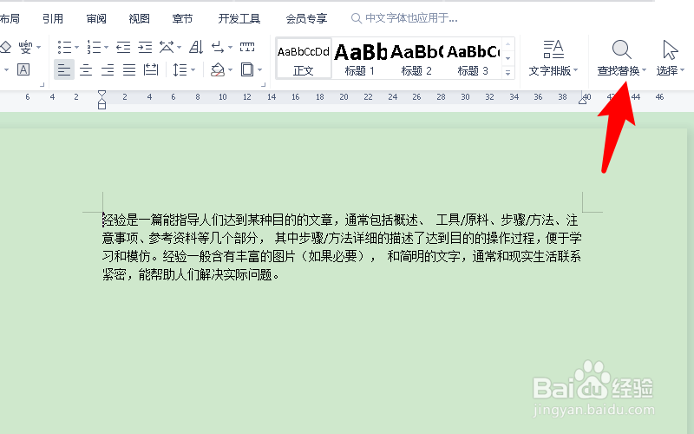The image size is (694, 434).
Task: Expand the paragraph marks dropdown arrow
Action: (230, 47)
